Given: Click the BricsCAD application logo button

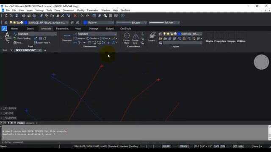Looking at the screenshot, I should (x=4, y=28).
